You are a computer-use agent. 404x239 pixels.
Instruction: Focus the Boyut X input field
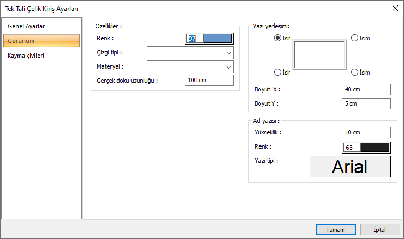366,89
